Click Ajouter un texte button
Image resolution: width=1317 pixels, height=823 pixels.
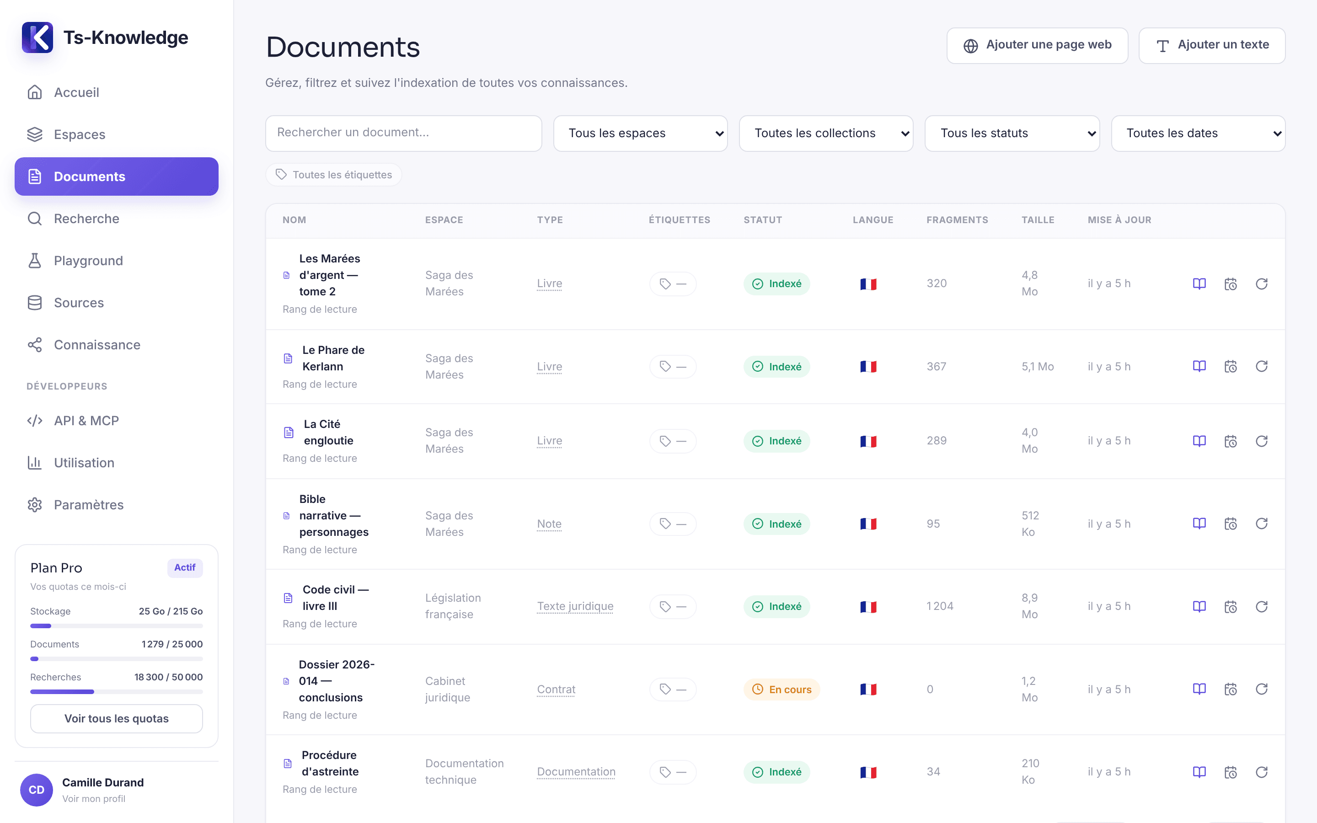[1212, 45]
